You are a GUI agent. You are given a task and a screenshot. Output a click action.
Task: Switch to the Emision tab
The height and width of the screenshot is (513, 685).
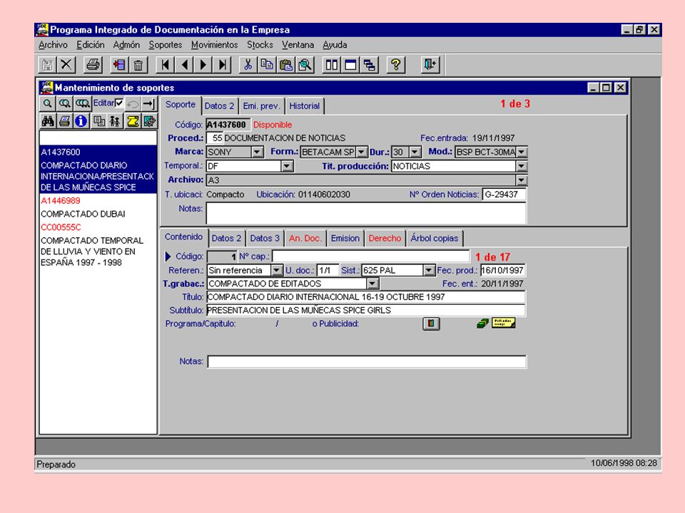coord(345,238)
